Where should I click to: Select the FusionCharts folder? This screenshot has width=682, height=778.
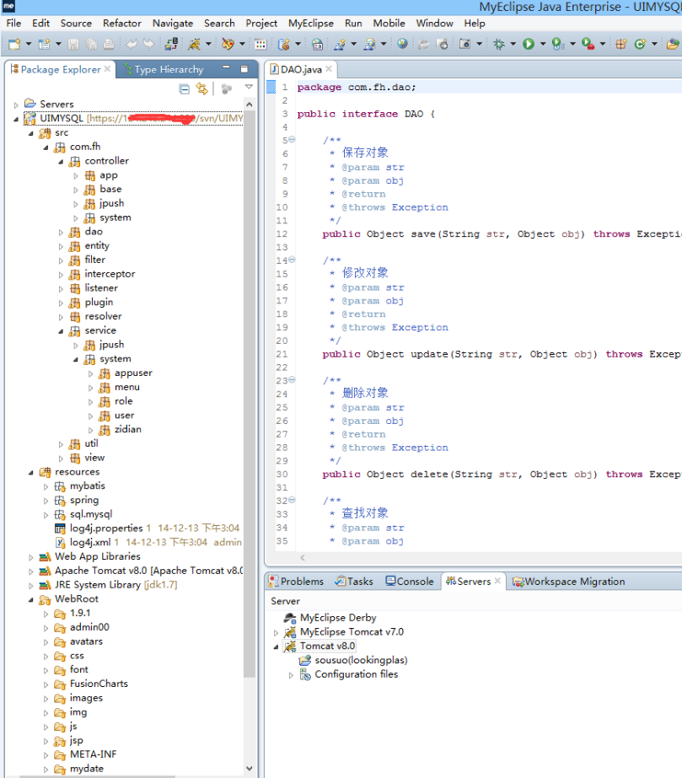coord(99,684)
